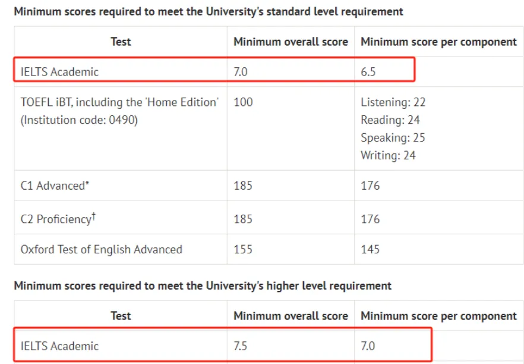Image resolution: width=524 pixels, height=364 pixels.
Task: Click the higher level requirement heading
Action: 203,285
